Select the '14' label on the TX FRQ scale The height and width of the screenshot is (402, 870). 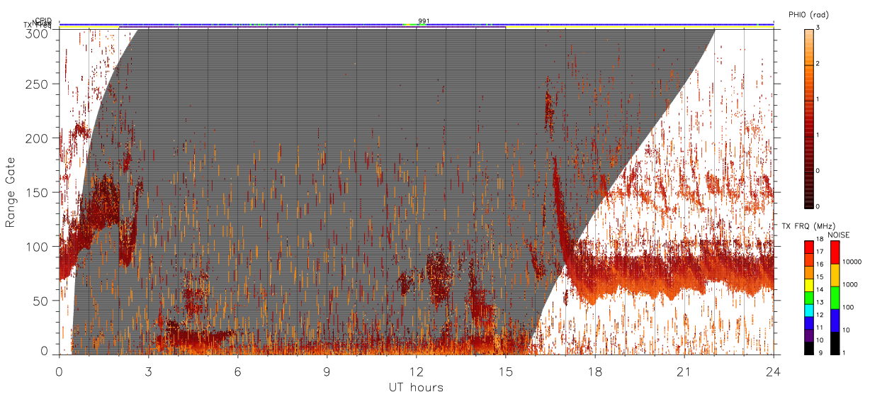pos(820,289)
